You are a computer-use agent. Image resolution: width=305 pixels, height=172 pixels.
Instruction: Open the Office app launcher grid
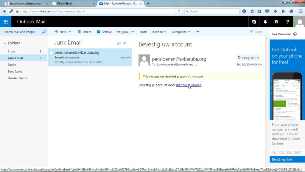click(x=6, y=21)
